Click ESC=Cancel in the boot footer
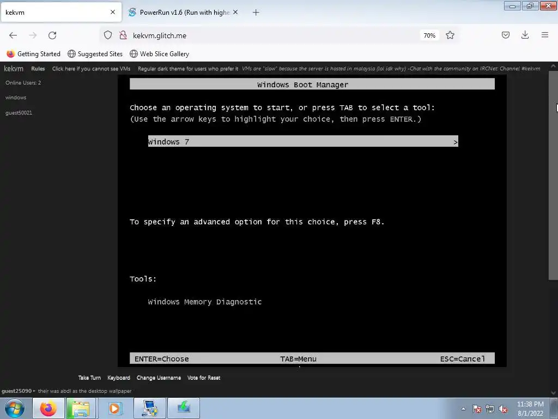The width and height of the screenshot is (558, 419). (x=462, y=359)
